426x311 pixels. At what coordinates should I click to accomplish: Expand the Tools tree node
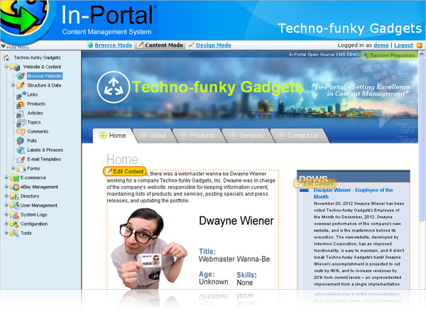6,233
